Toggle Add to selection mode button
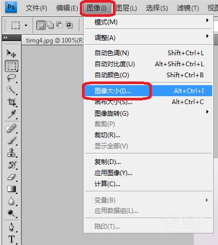The height and width of the screenshot is (245, 218). tap(50, 25)
